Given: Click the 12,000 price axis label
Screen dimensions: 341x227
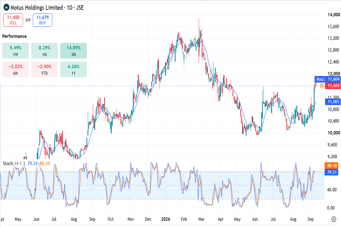Looking at the screenshot, I should pyautogui.click(x=334, y=74).
